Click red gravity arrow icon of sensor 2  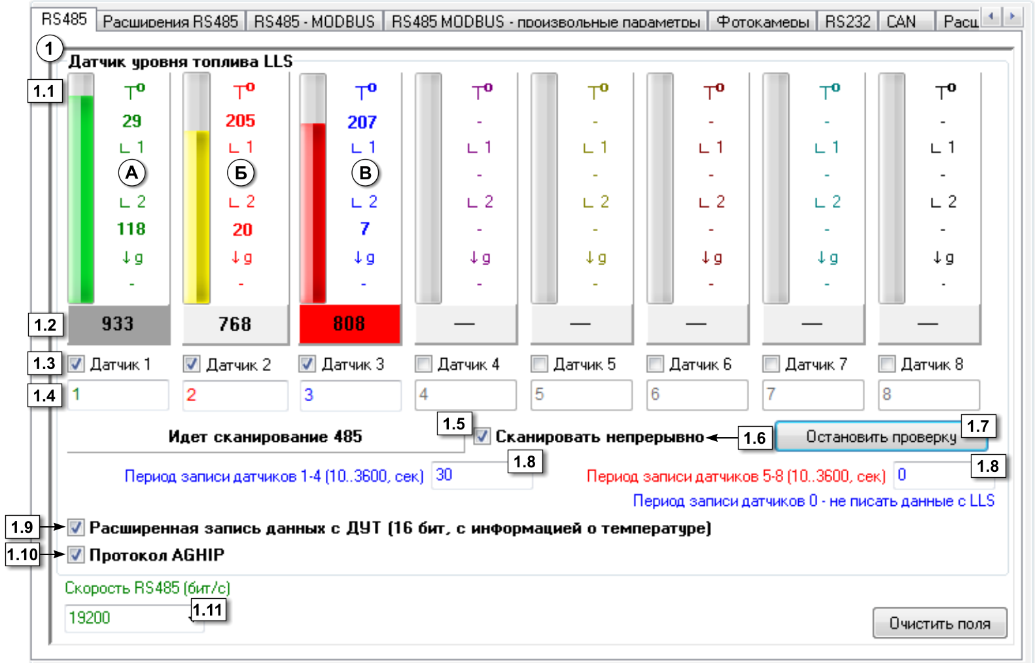241,257
